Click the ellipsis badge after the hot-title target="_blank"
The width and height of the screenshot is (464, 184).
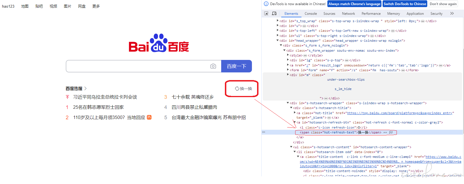click(329, 118)
